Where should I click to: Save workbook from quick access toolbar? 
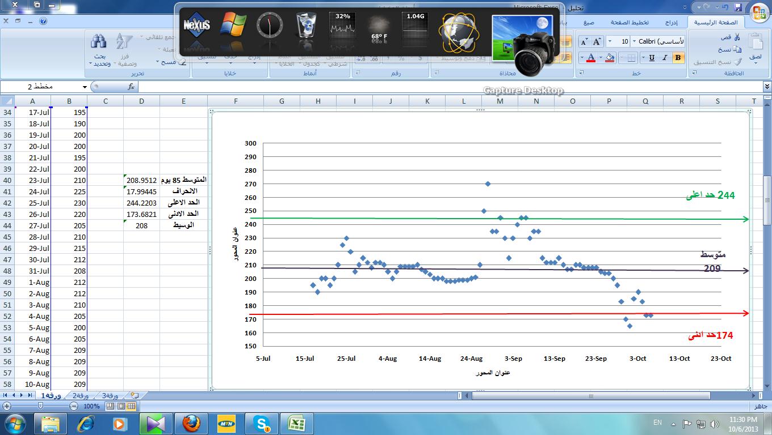click(x=738, y=7)
